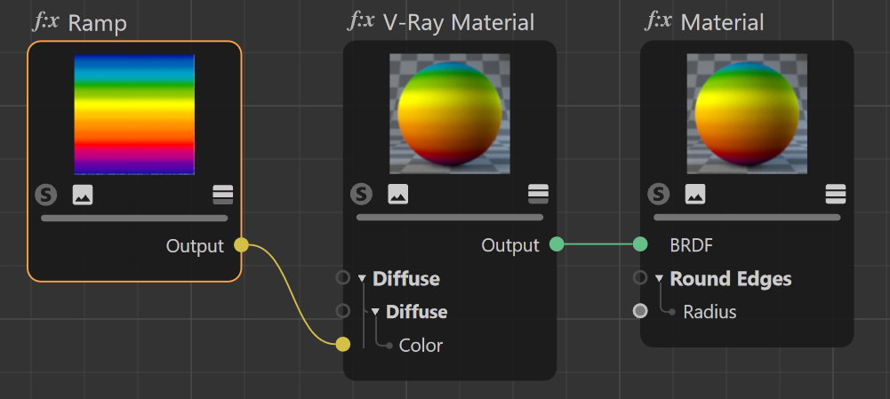The image size is (890, 399).
Task: Click the solo S icon on V-Ray Material node
Action: [361, 195]
